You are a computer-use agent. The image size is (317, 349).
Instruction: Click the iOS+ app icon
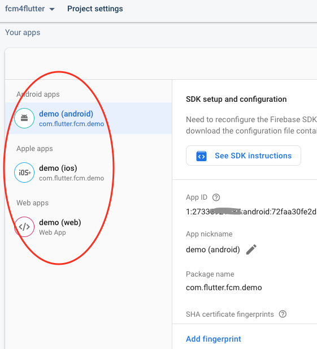click(24, 173)
